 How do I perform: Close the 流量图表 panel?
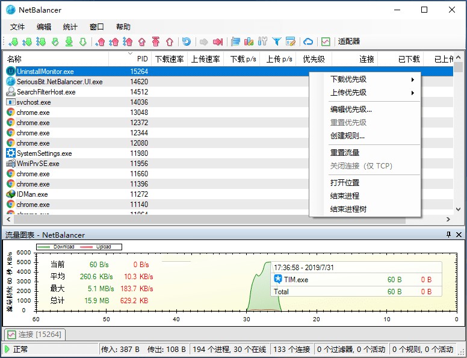[x=459, y=235]
